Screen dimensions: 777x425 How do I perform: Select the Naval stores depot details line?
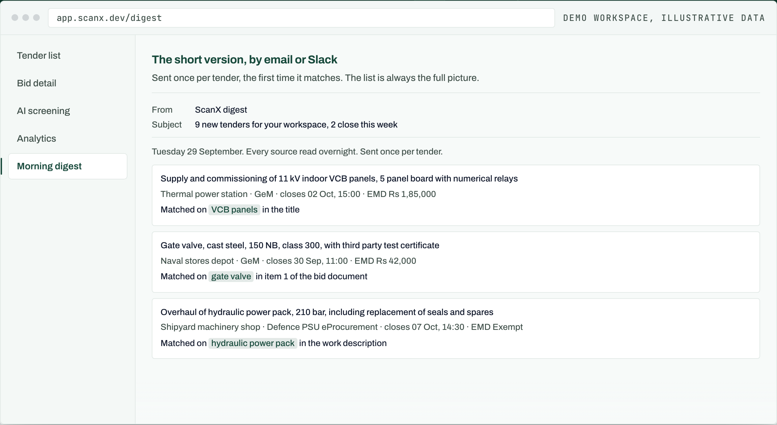click(x=288, y=261)
